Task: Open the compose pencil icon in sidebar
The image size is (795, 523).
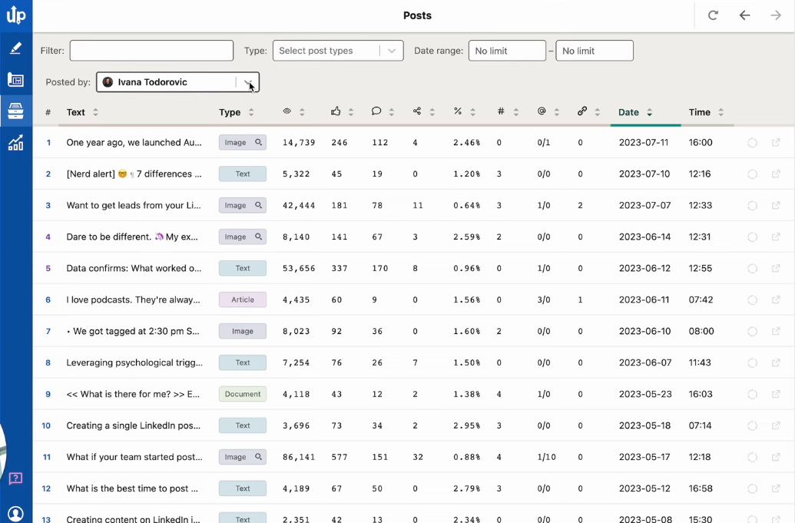Action: (x=15, y=48)
